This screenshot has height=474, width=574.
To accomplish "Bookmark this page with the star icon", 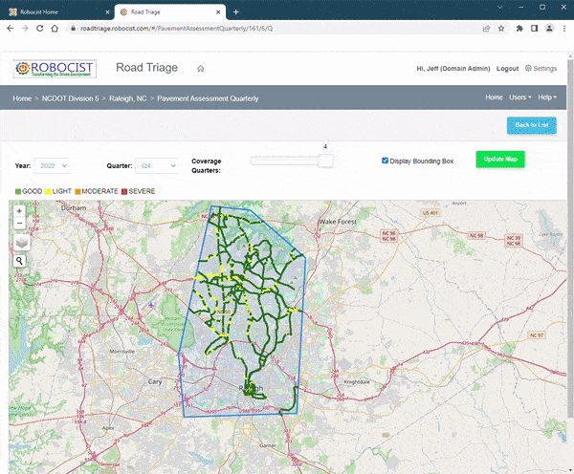I will tap(500, 29).
